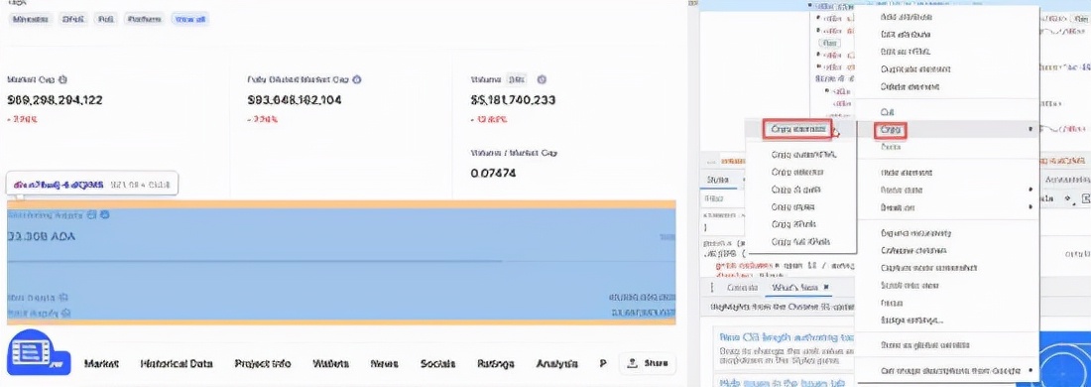Click the Circulating Supply info icon

click(x=104, y=215)
